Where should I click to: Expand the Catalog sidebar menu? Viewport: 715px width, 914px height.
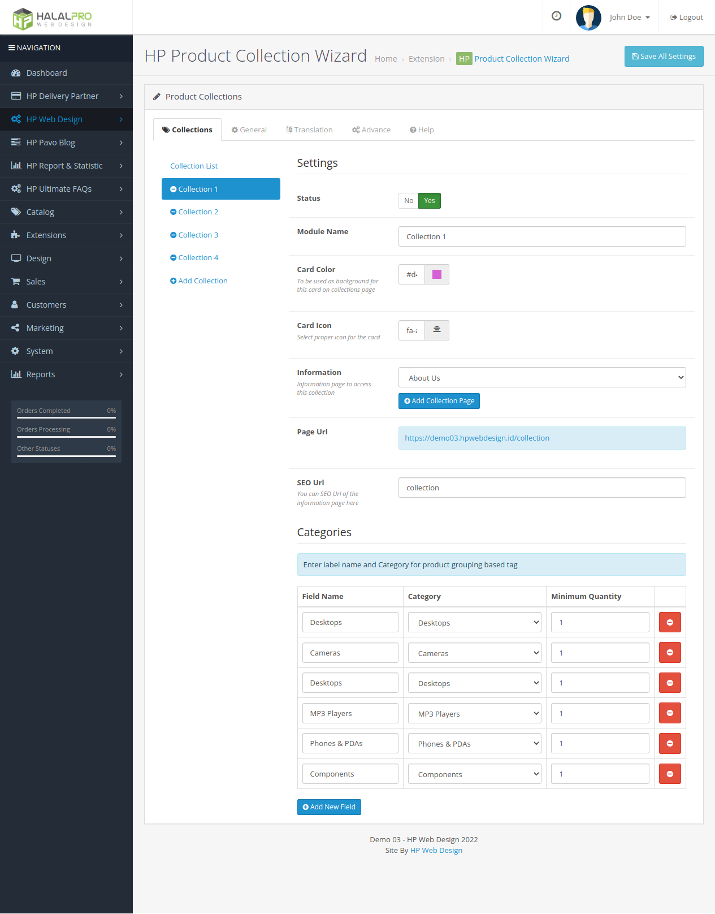66,212
